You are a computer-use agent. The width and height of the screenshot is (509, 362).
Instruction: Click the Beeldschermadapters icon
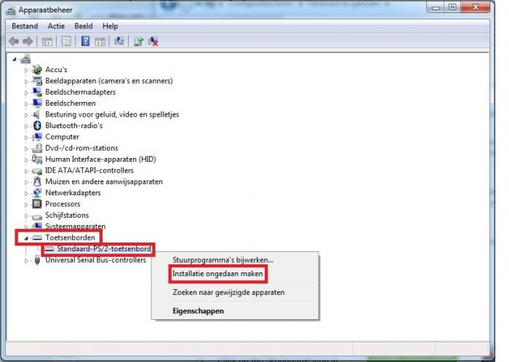[37, 92]
